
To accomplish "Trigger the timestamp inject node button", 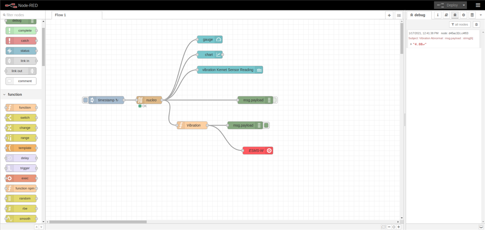I will pos(85,100).
